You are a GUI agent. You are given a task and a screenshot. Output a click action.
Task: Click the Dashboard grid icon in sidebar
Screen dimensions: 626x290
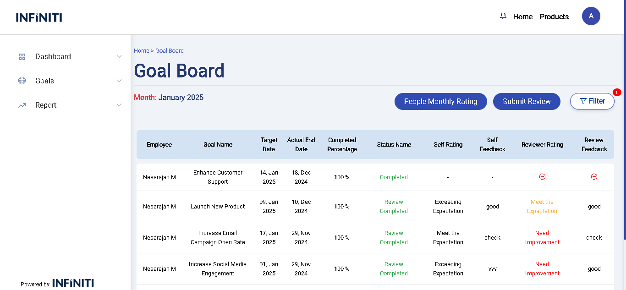click(22, 57)
